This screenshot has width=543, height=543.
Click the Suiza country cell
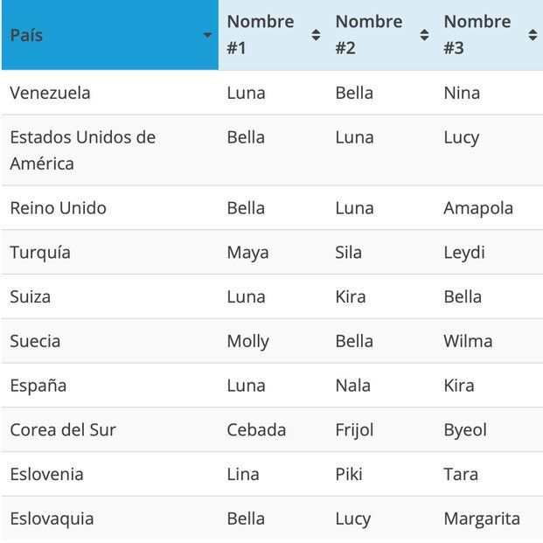coord(31,297)
